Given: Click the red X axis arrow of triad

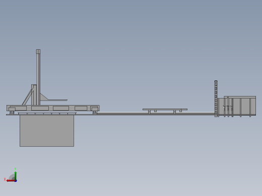Looking at the screenshot, I should click(x=11, y=181).
